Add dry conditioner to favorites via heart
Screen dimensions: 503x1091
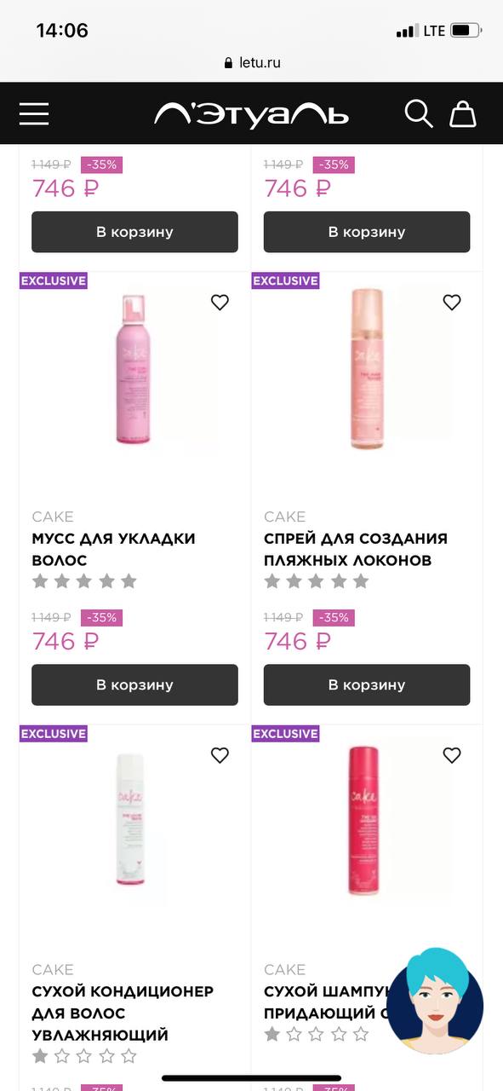click(x=220, y=755)
